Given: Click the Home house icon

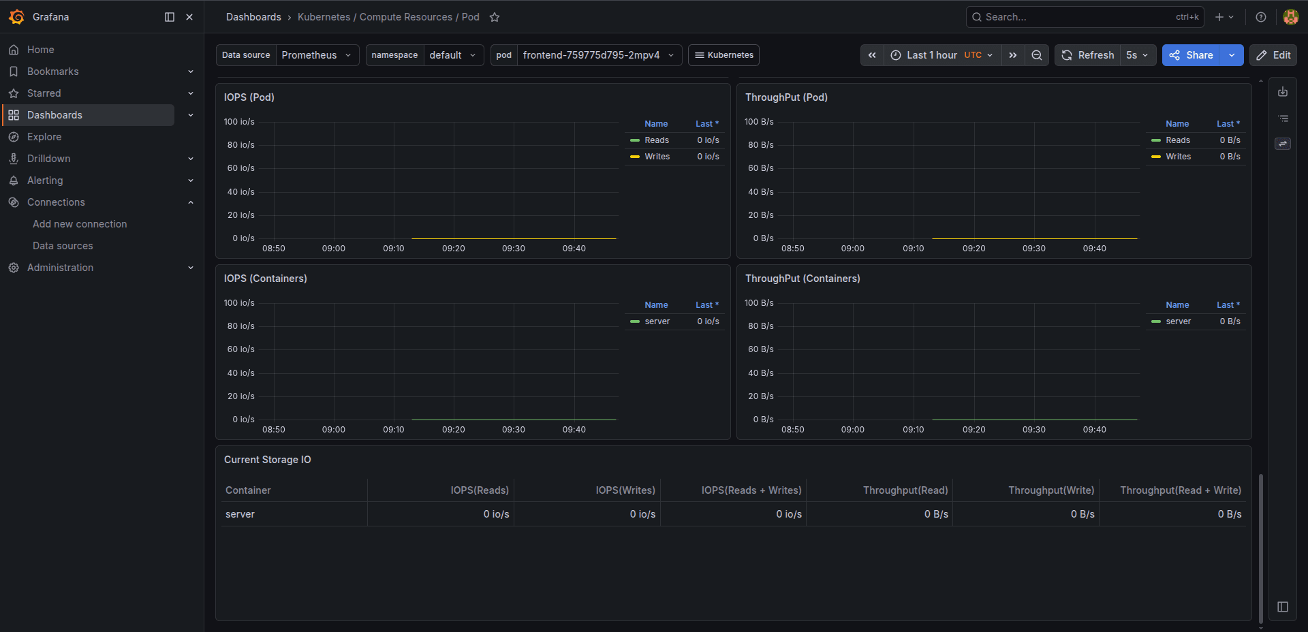Looking at the screenshot, I should (x=14, y=50).
